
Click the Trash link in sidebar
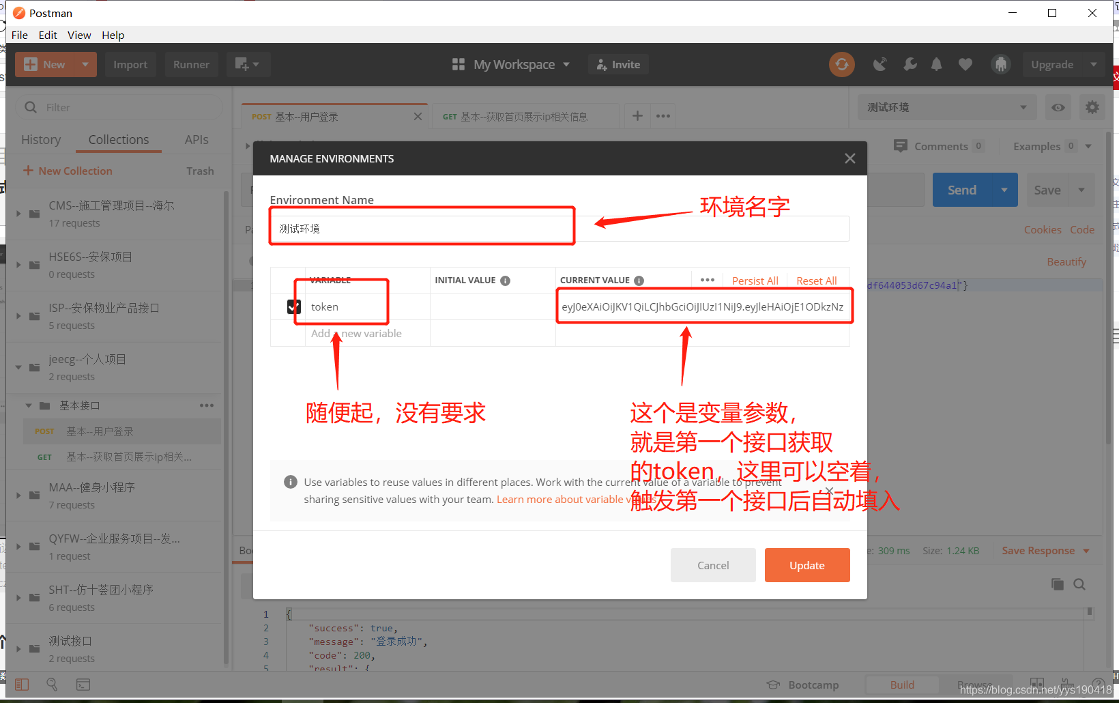[200, 171]
